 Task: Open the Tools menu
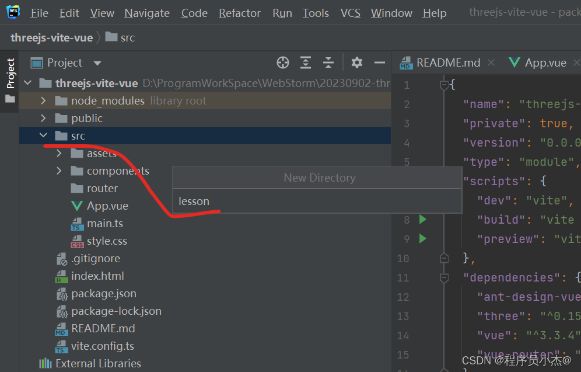coord(316,13)
